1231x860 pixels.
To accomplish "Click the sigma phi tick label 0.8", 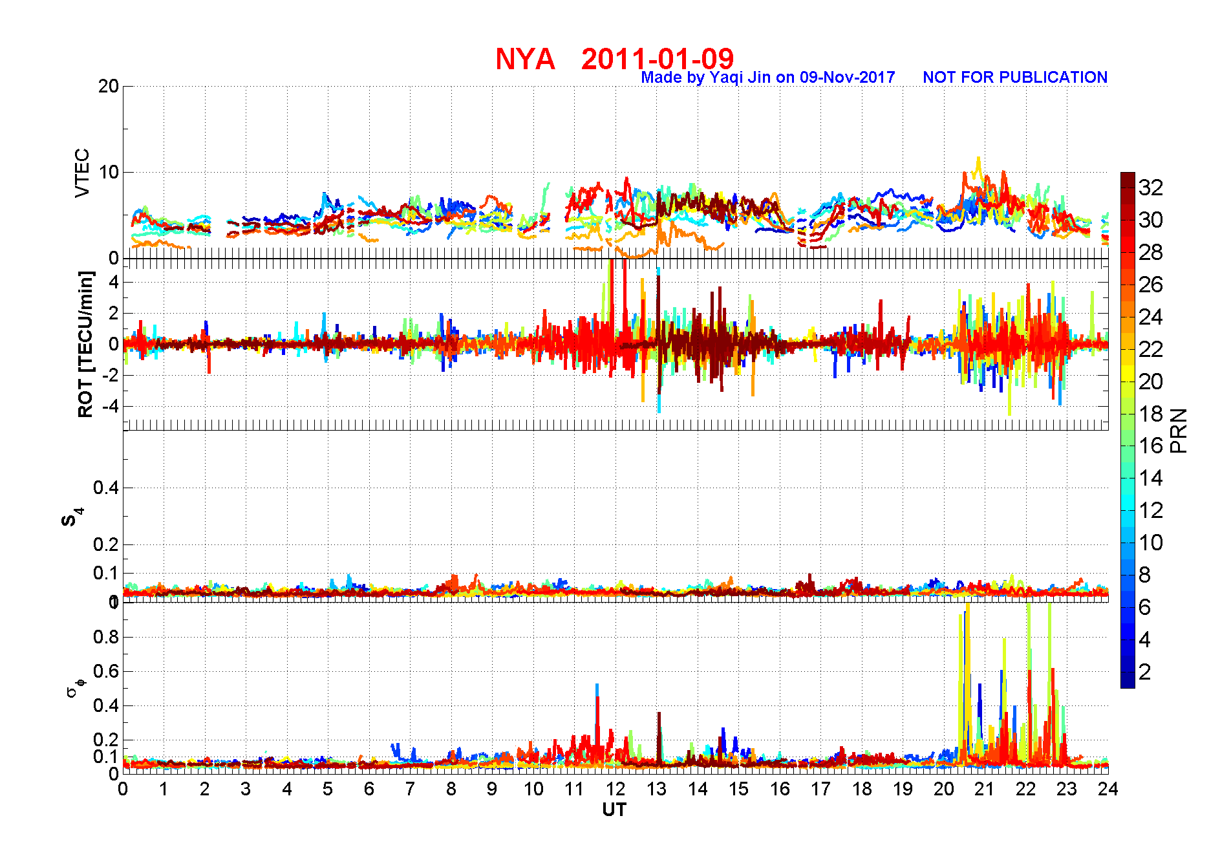I will pyautogui.click(x=106, y=638).
